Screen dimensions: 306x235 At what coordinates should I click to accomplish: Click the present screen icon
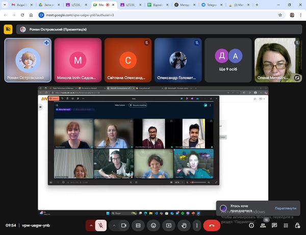tap(168, 225)
